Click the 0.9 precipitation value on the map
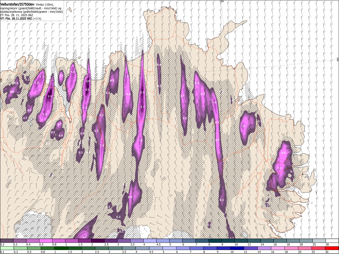The width and height of the screenshot is (339, 254). [x=279, y=168]
